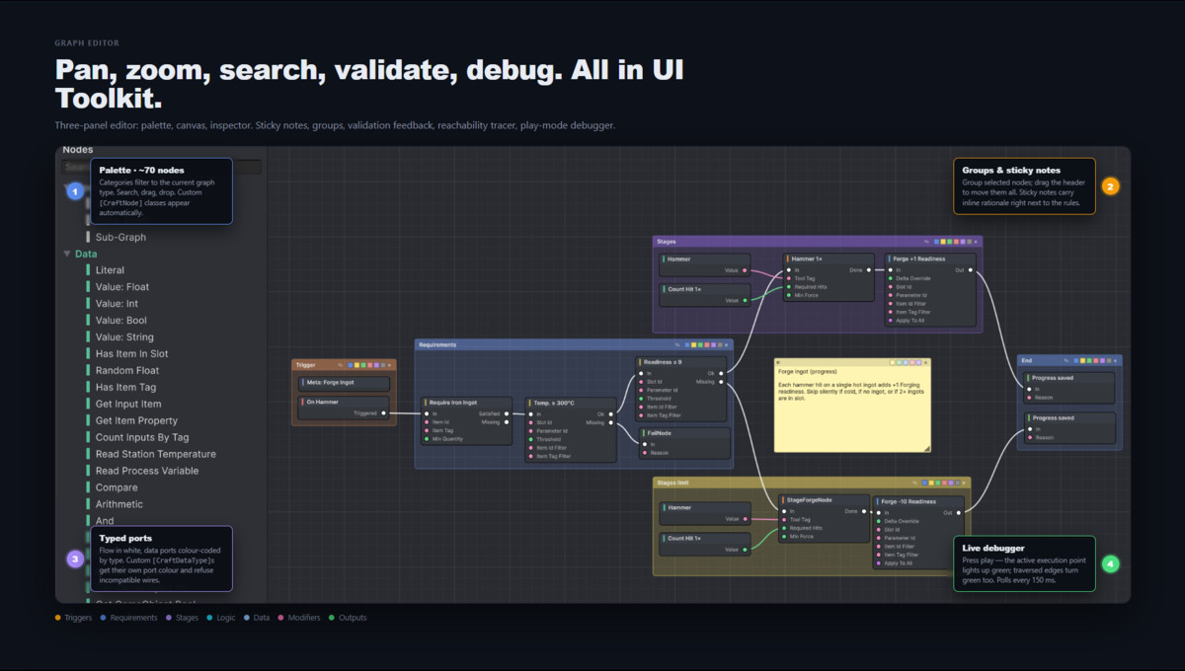Set Stages group color to yellow swatch
The height and width of the screenshot is (671, 1185).
point(943,242)
